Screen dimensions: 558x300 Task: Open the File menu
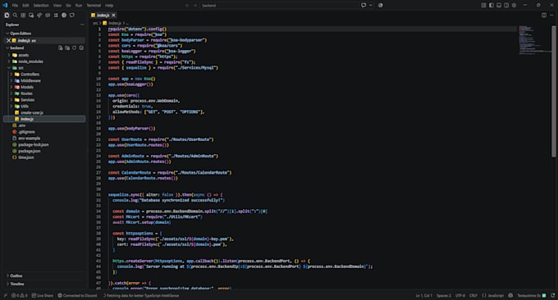click(15, 6)
